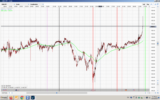Click the horizontal zoom slider handle
Image resolution: width=160 pixels, height=100 pixels.
coord(150,93)
